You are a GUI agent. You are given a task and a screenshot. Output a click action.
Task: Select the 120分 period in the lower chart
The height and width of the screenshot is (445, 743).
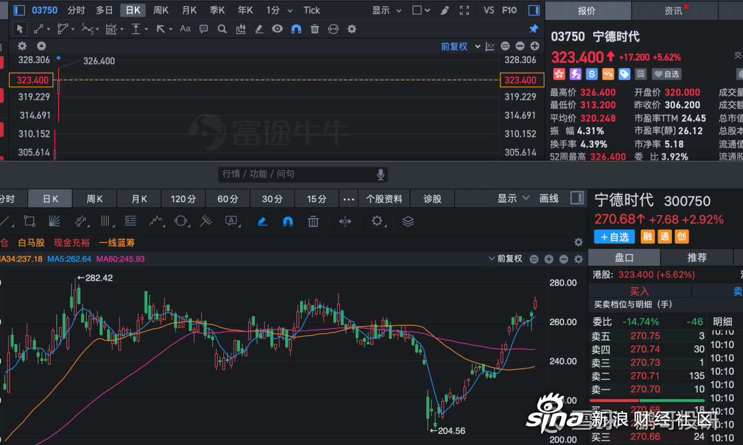point(183,199)
